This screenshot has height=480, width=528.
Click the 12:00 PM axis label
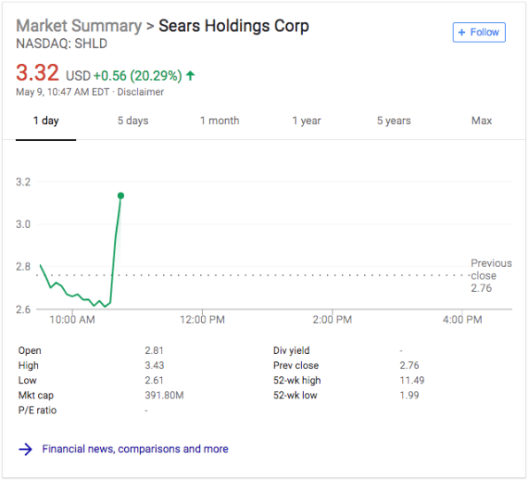pyautogui.click(x=202, y=319)
